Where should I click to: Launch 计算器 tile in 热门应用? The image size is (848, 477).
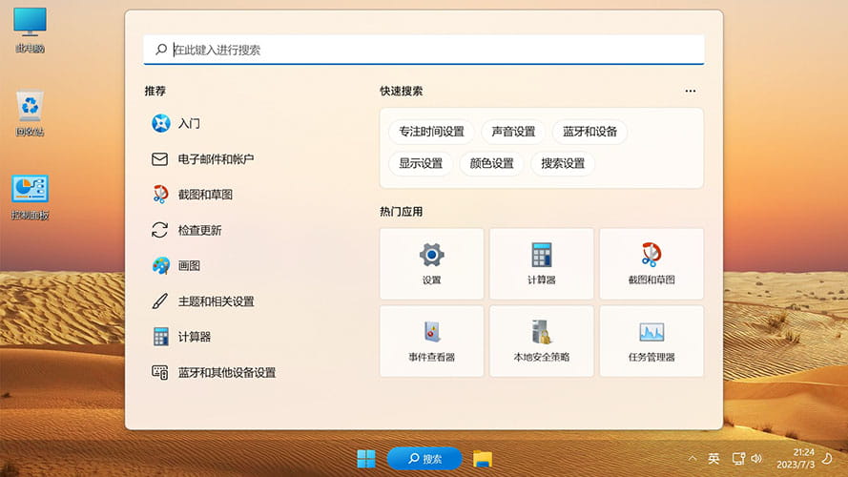pos(541,263)
